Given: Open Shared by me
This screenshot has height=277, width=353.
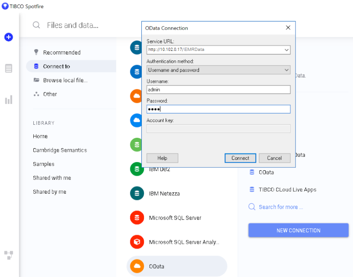Looking at the screenshot, I should point(50,192).
